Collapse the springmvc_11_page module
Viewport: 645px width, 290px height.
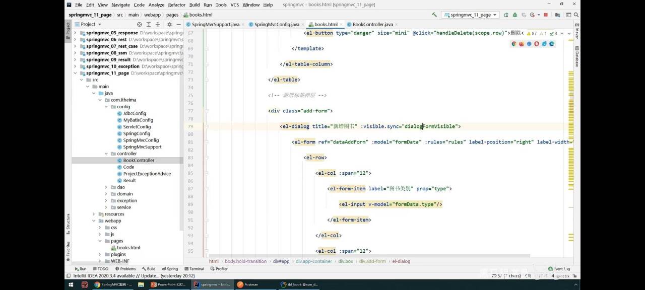tap(75, 73)
